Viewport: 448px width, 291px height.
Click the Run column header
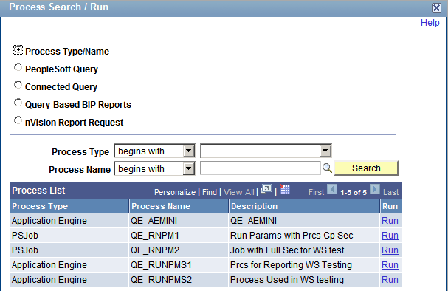390,206
